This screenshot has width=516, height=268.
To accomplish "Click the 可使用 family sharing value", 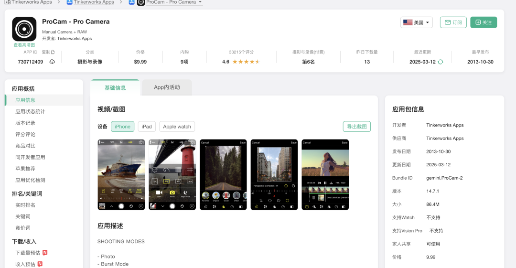I will coord(433,244).
